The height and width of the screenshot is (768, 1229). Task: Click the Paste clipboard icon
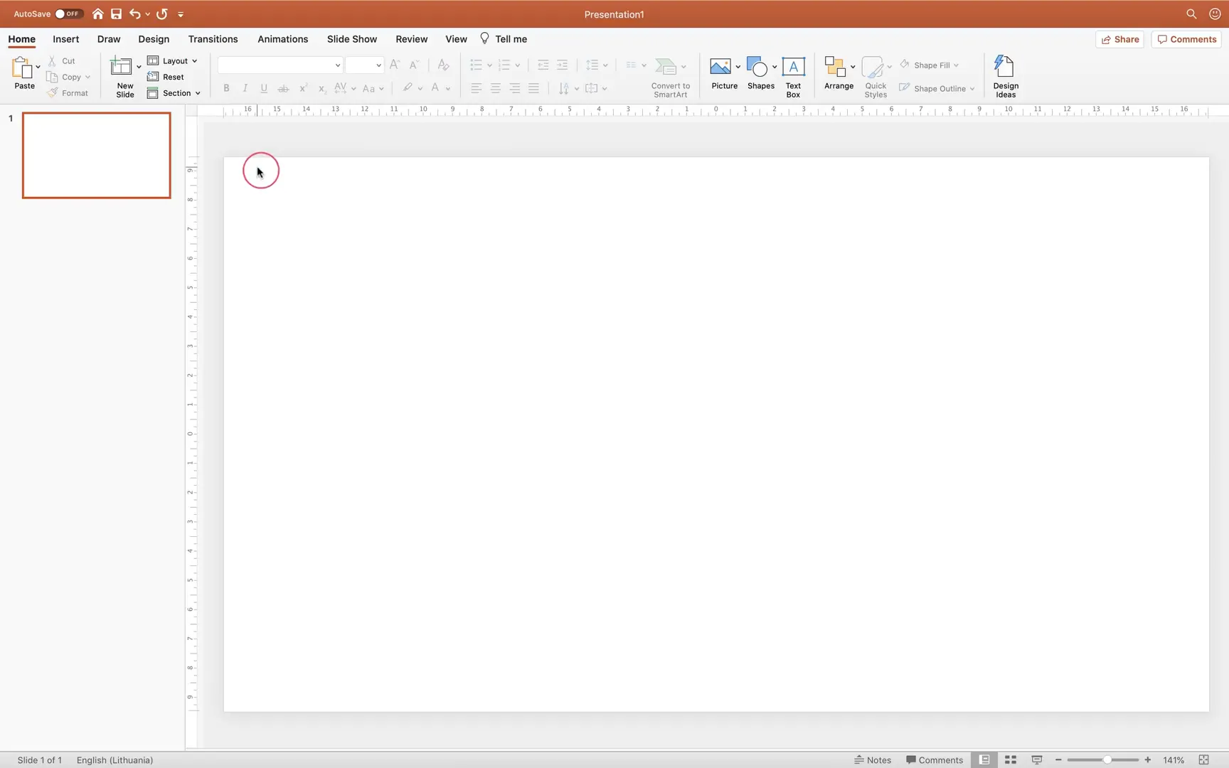click(x=21, y=68)
